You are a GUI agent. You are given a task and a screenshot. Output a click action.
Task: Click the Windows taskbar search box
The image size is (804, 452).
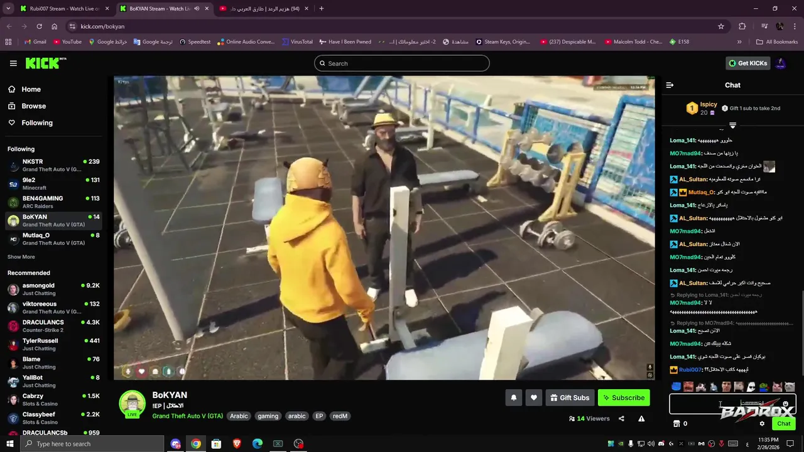pyautogui.click(x=91, y=444)
